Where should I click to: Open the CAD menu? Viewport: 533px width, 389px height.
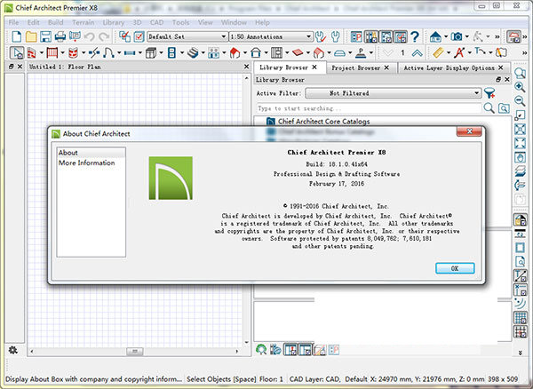click(x=156, y=22)
